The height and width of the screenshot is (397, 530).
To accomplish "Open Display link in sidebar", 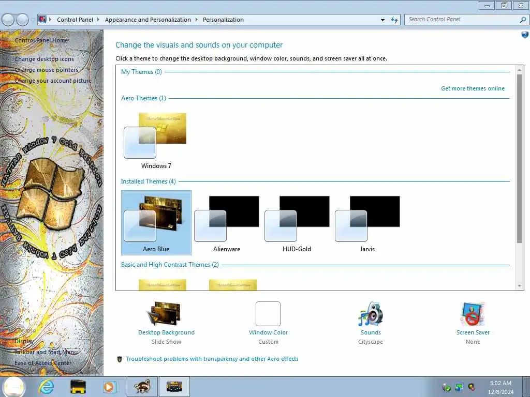I will pos(24,341).
